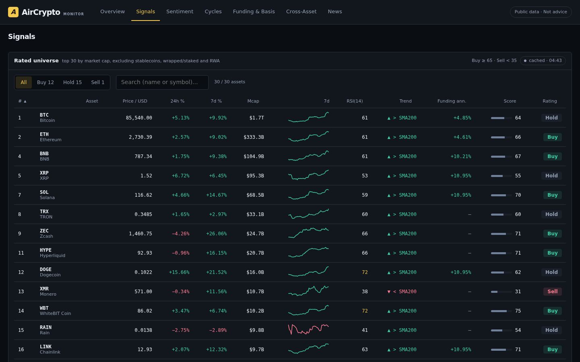
Task: Click the ZEC 7d sparkline chart
Action: tap(309, 233)
